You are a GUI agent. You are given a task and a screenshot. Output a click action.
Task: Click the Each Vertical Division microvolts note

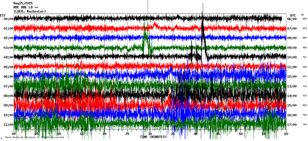(35, 137)
